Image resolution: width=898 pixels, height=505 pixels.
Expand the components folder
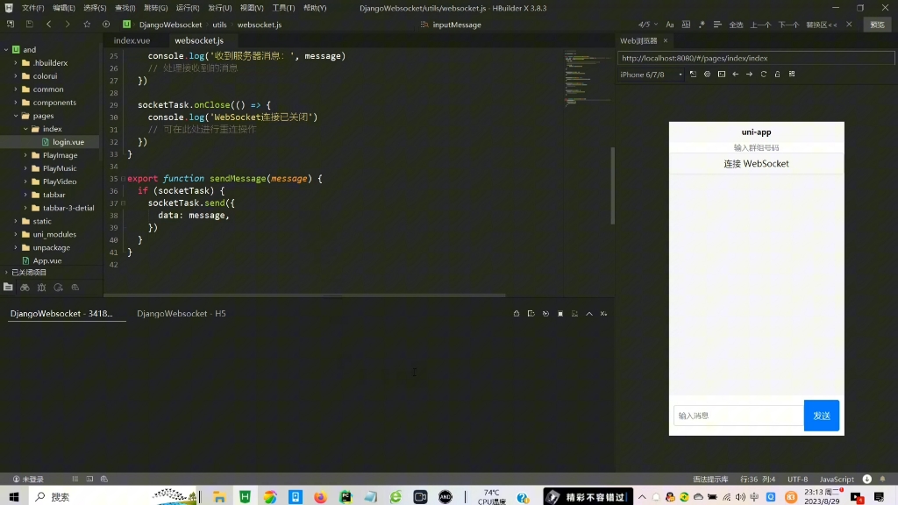(x=16, y=103)
